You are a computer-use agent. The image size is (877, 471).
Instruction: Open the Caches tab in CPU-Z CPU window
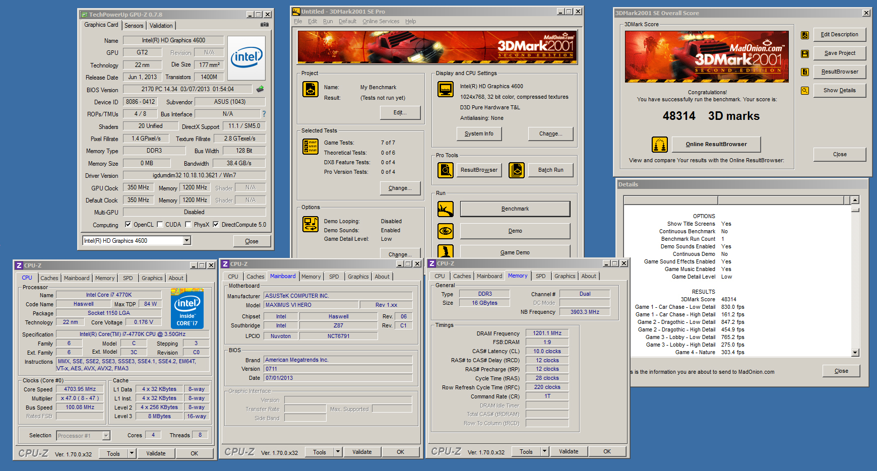point(49,278)
